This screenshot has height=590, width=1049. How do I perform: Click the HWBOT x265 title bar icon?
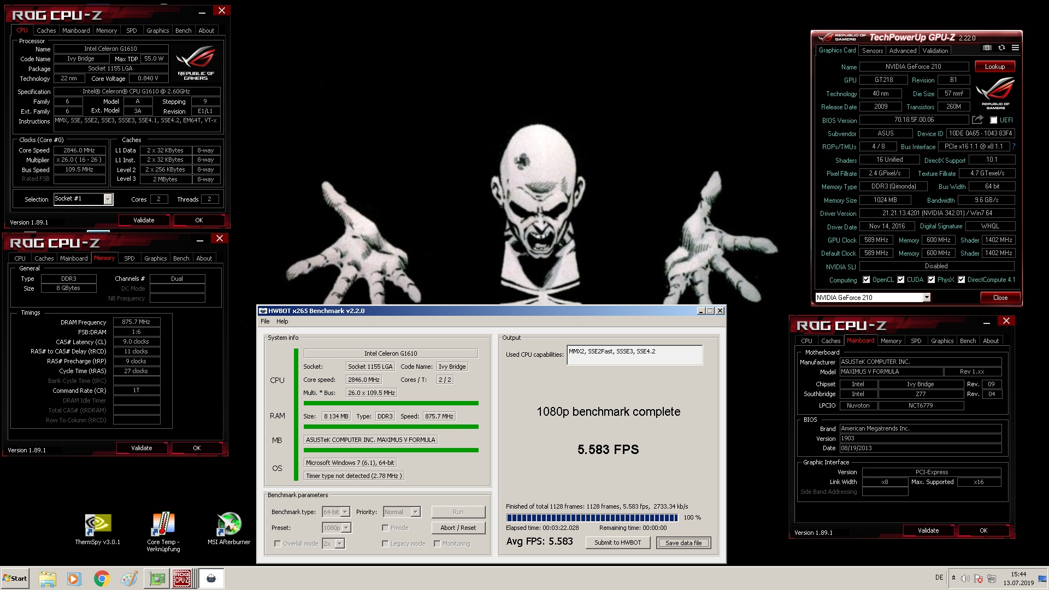[x=263, y=311]
